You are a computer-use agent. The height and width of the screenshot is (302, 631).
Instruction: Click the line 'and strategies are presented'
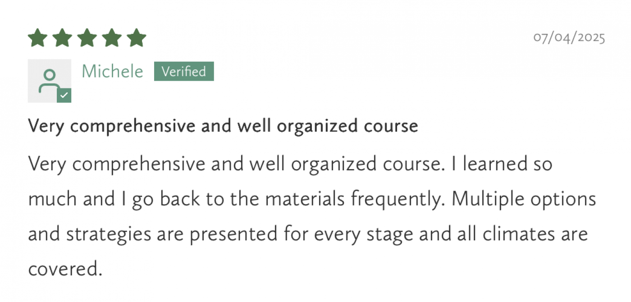point(308,234)
